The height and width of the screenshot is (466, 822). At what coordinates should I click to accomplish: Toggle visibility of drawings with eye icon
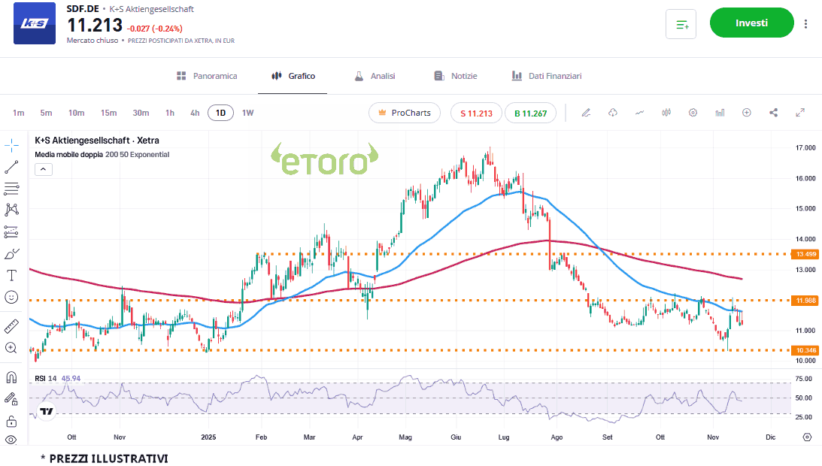pos(11,440)
